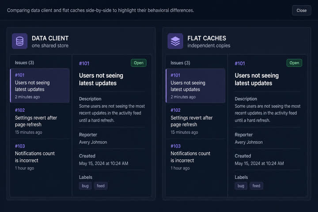Click #101 link in Flat Caches detail header

240,64
